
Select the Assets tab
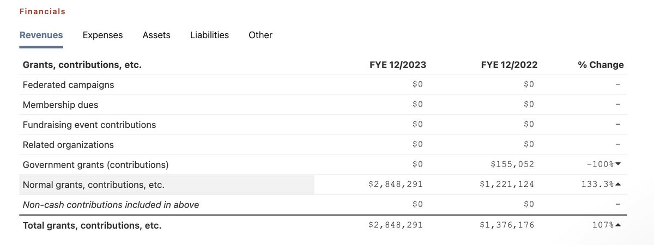pyautogui.click(x=156, y=35)
